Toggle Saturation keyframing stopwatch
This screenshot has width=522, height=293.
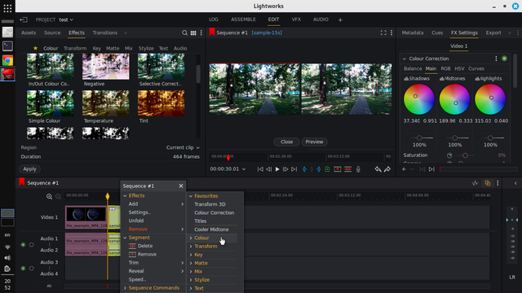click(x=449, y=155)
